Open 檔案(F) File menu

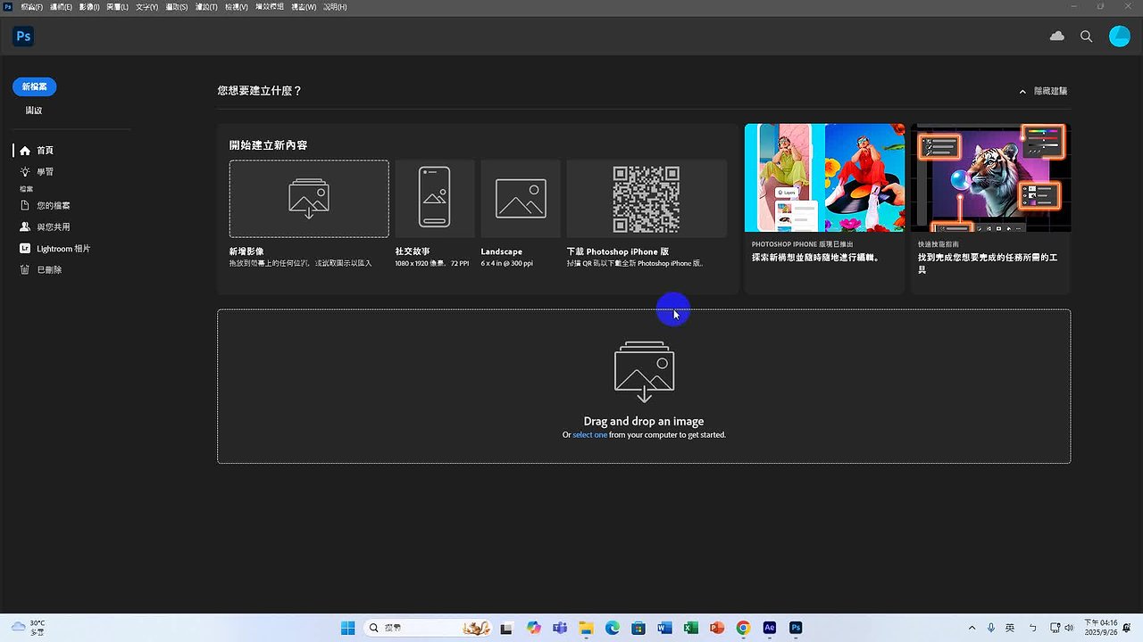coord(31,7)
